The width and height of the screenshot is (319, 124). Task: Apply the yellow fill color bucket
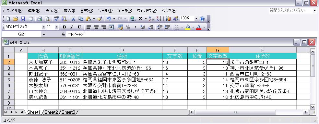[x=188, y=27]
